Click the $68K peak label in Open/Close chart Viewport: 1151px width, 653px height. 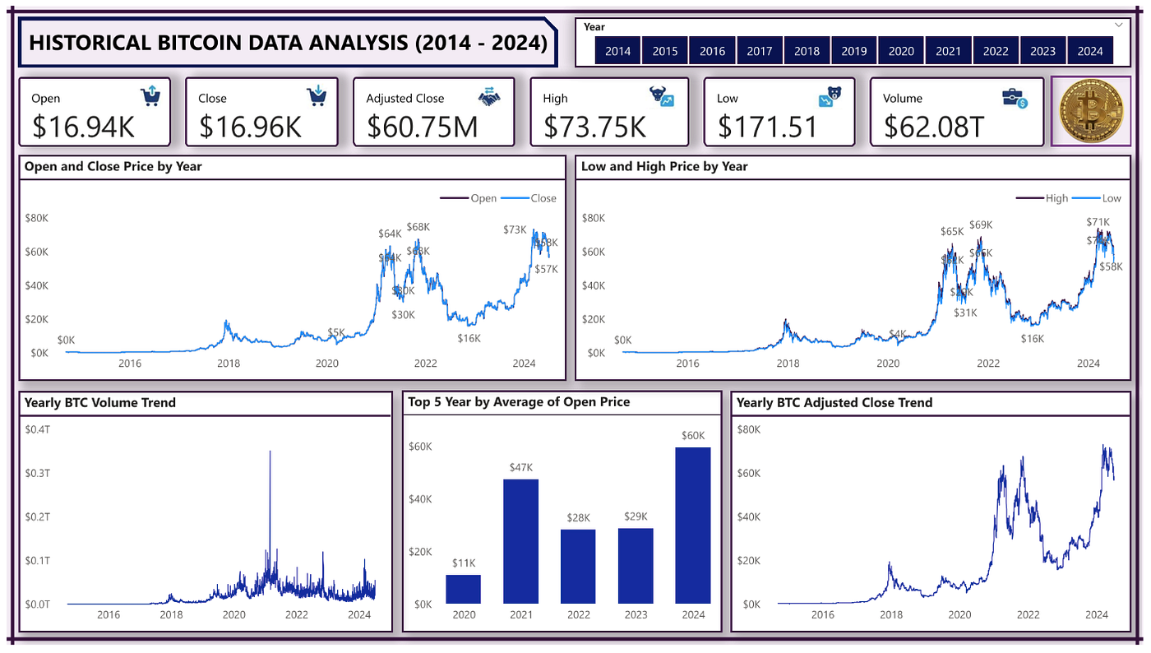point(418,227)
